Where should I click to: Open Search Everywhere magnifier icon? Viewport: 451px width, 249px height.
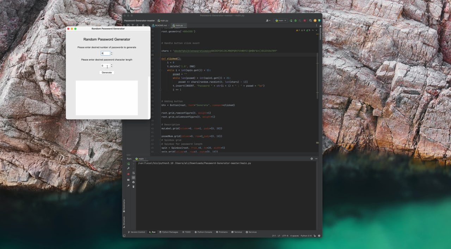click(x=310, y=20)
